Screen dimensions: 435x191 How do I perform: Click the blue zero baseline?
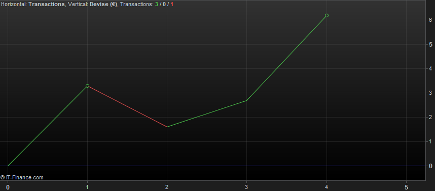pyautogui.click(x=213, y=166)
